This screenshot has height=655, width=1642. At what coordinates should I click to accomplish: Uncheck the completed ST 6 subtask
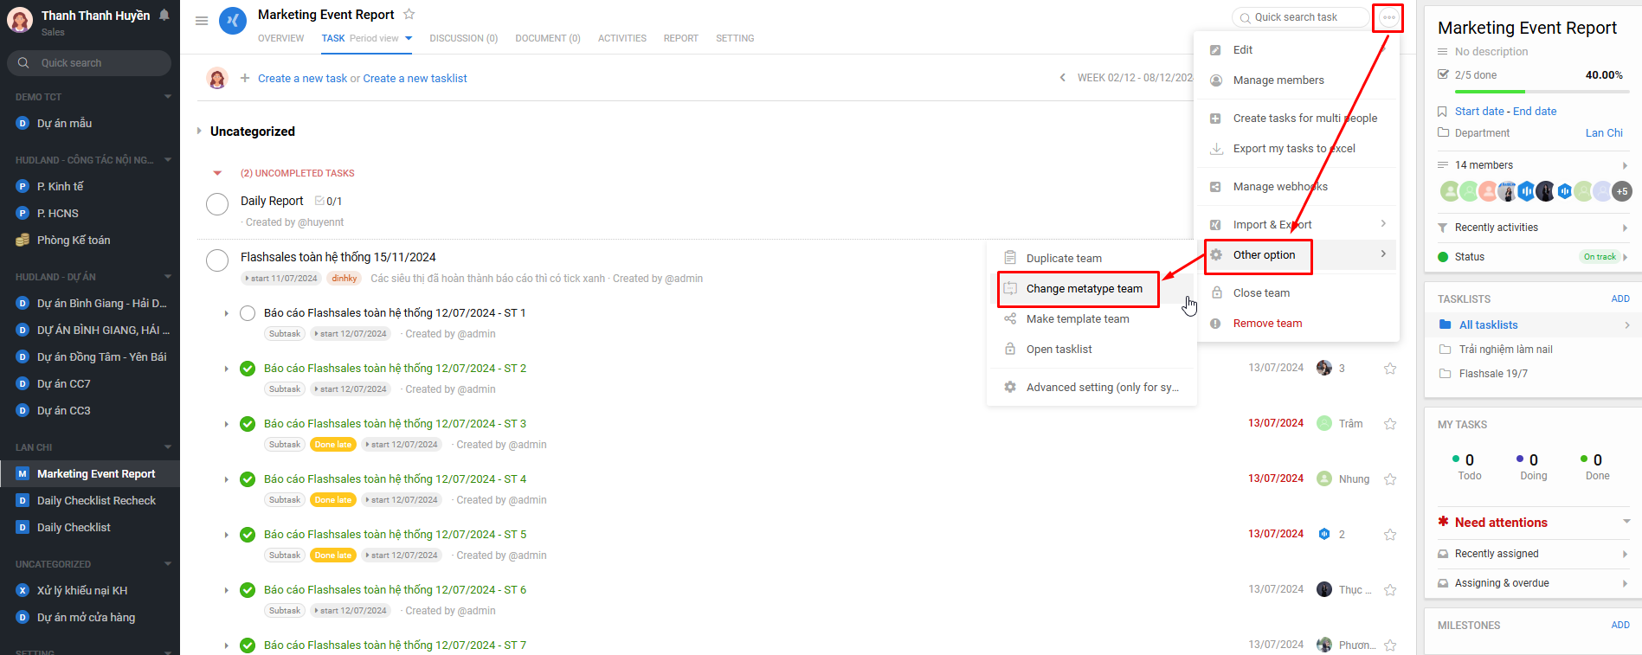(x=248, y=590)
